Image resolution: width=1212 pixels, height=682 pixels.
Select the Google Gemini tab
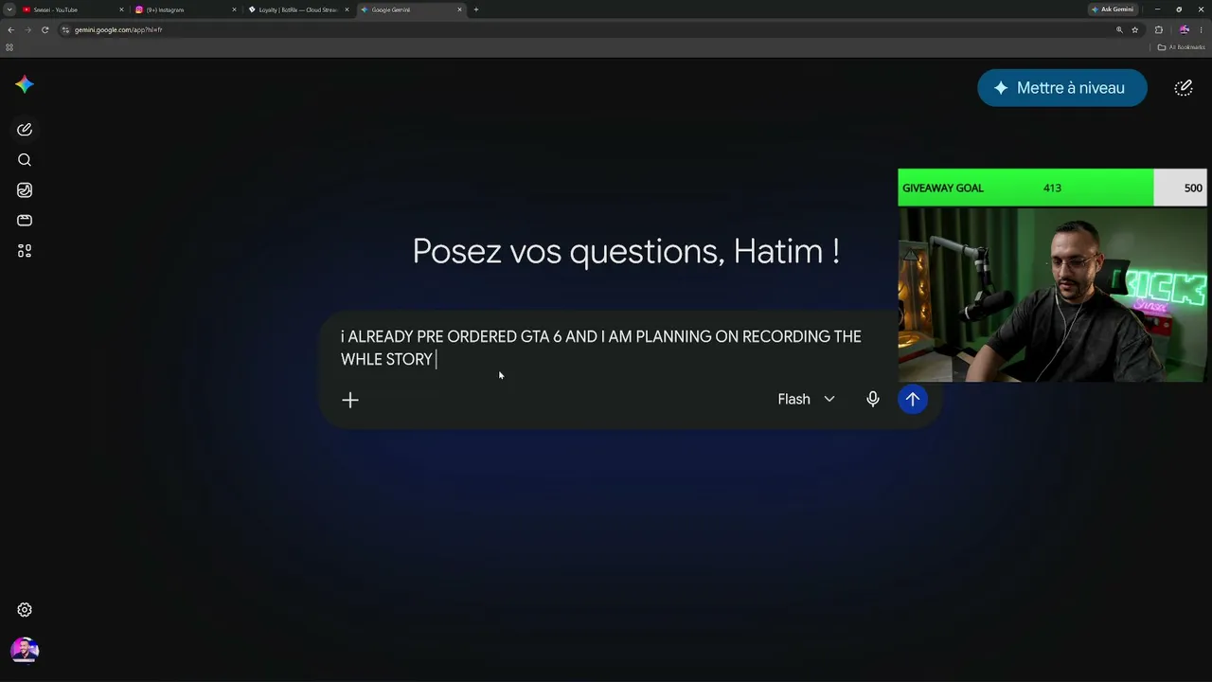(410, 9)
